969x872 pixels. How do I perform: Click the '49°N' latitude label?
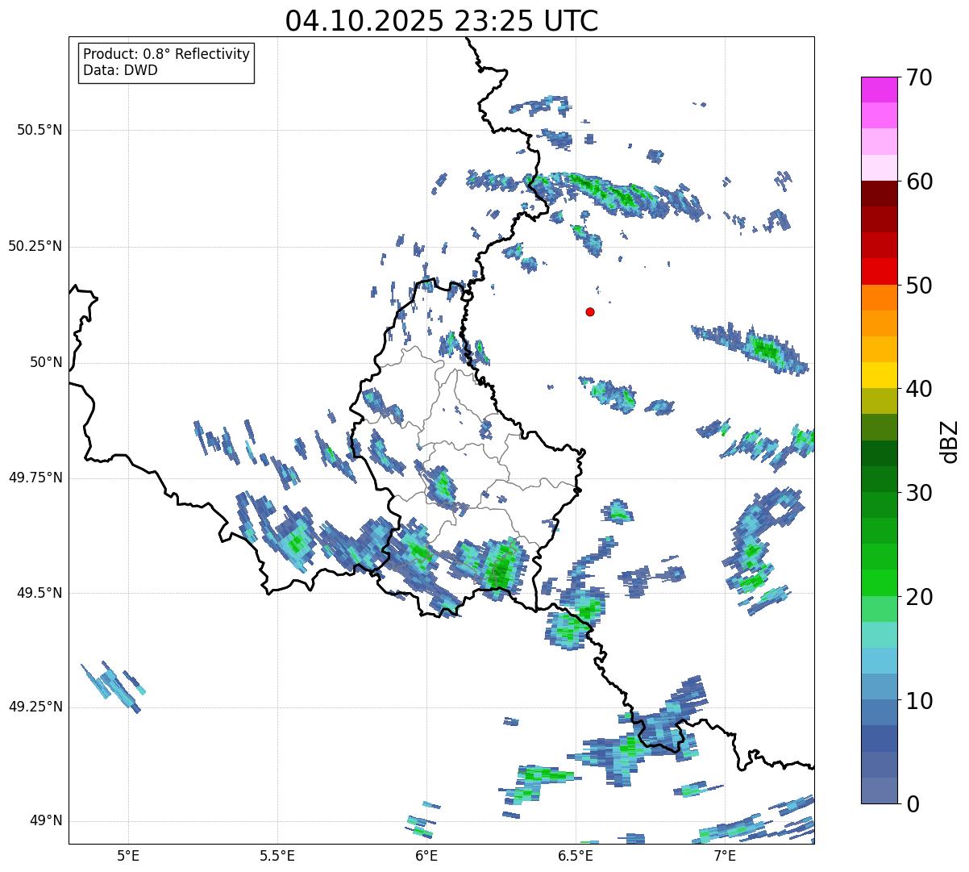click(x=46, y=821)
